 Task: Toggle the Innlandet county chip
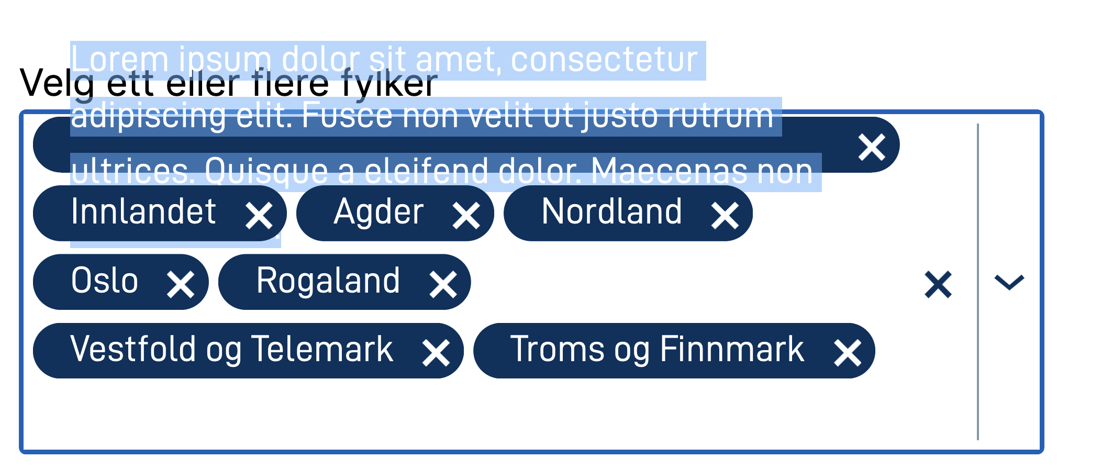pos(143,213)
